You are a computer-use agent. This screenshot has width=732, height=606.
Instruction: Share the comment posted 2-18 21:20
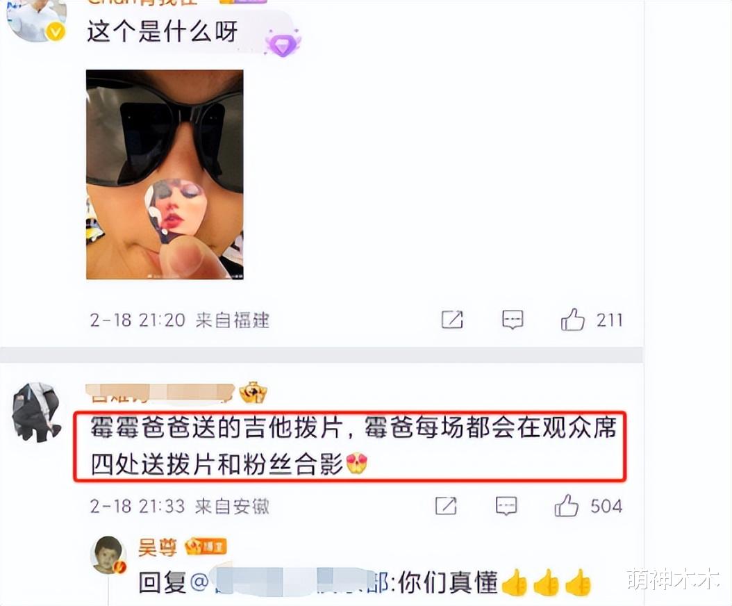[452, 320]
